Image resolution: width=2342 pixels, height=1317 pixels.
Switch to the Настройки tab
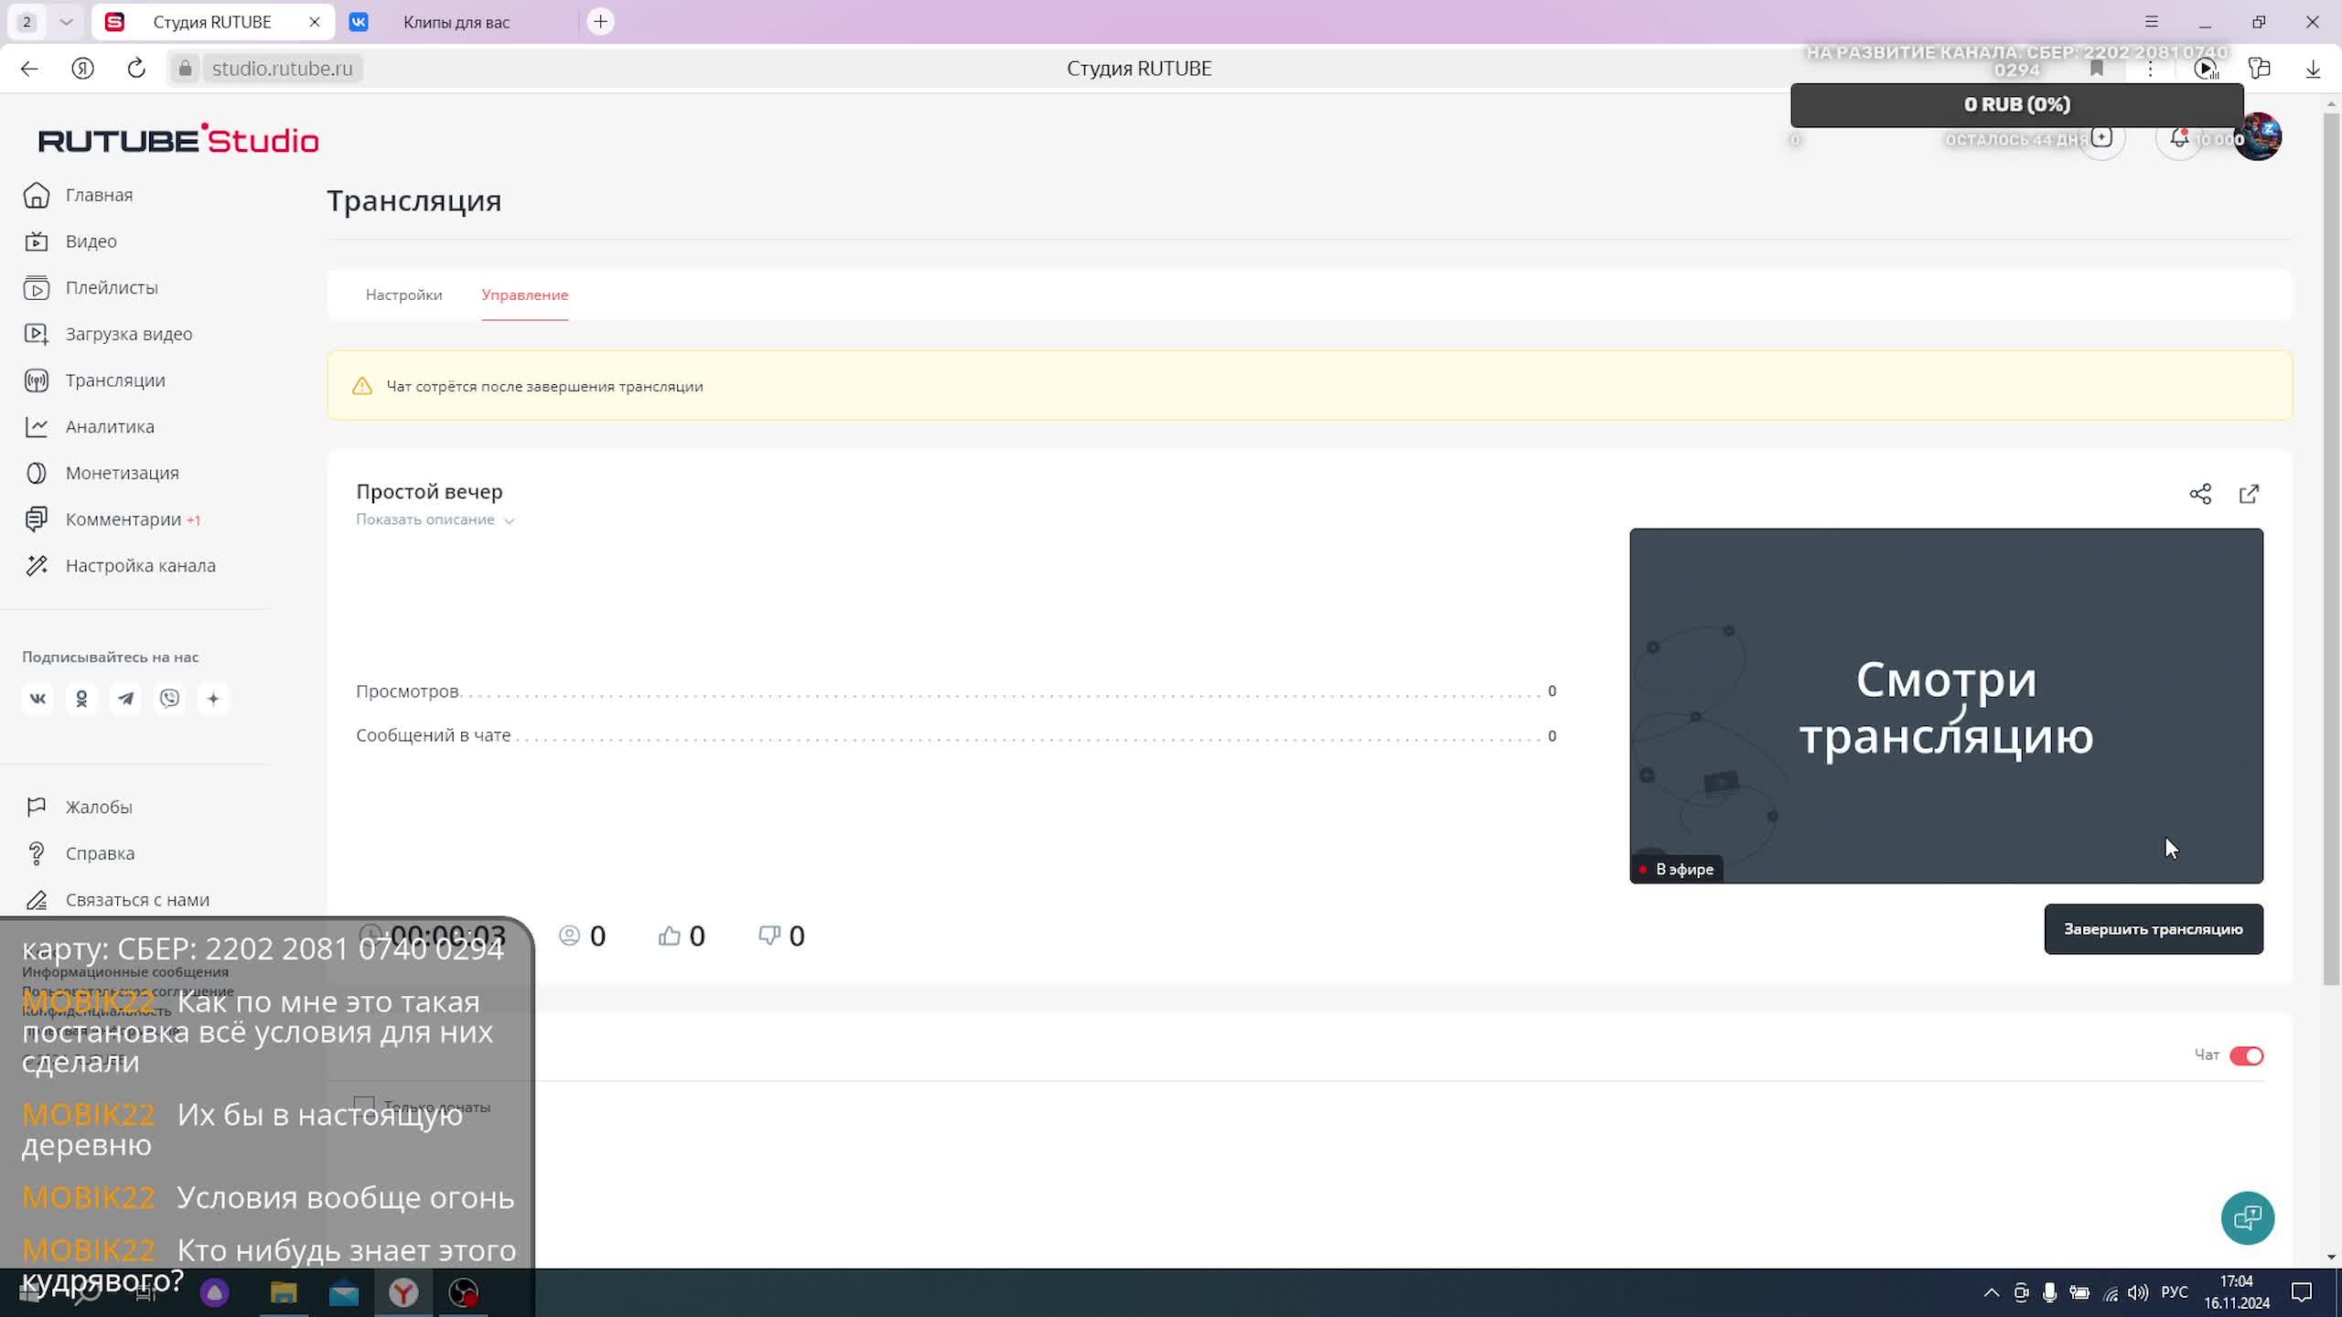click(403, 294)
